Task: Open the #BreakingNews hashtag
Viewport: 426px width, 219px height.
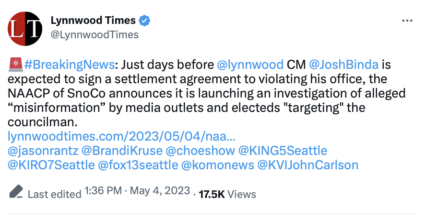Action: tap(69, 65)
